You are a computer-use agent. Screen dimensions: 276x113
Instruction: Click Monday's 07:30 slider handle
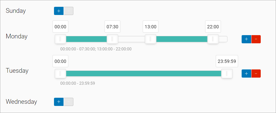point(112,39)
